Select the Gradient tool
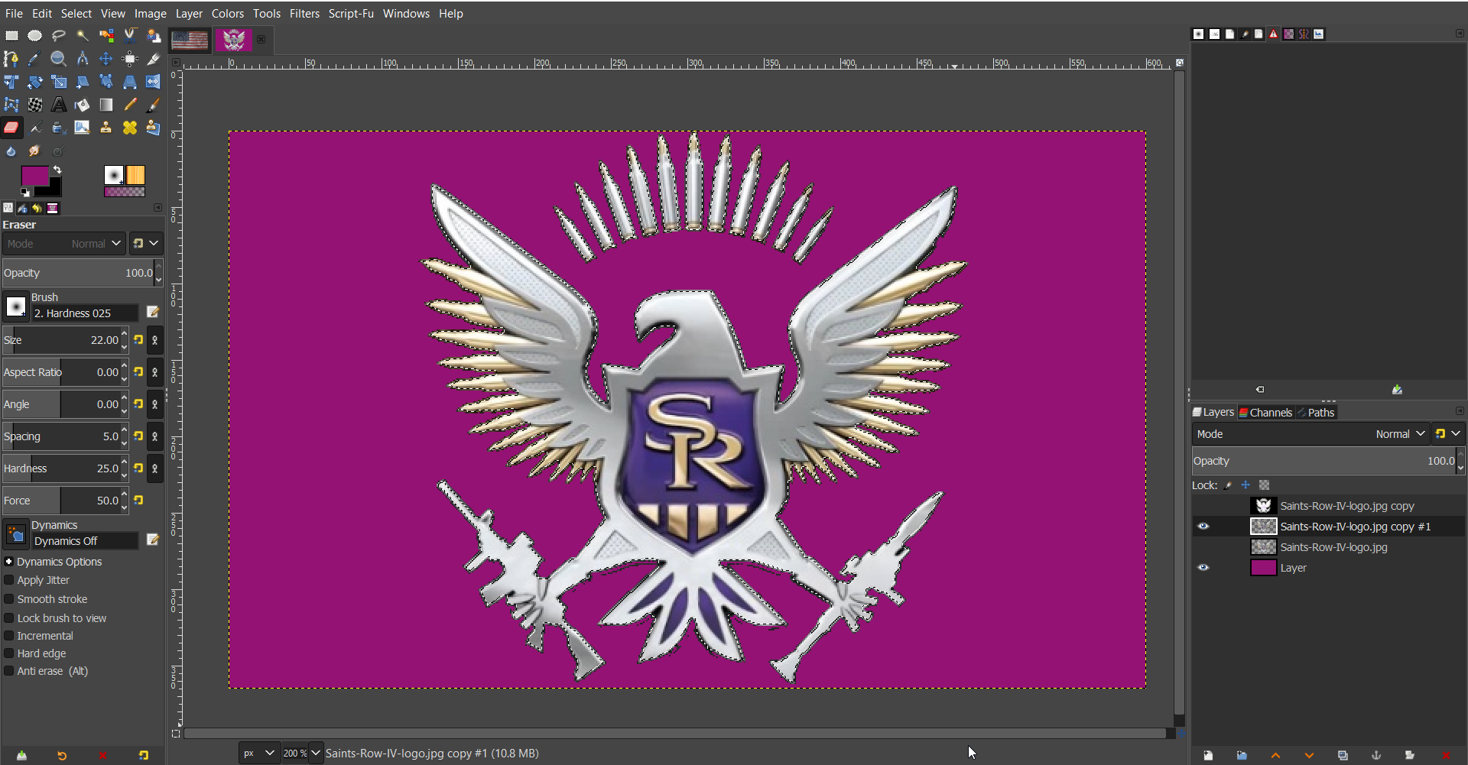The height and width of the screenshot is (765, 1468). point(106,105)
